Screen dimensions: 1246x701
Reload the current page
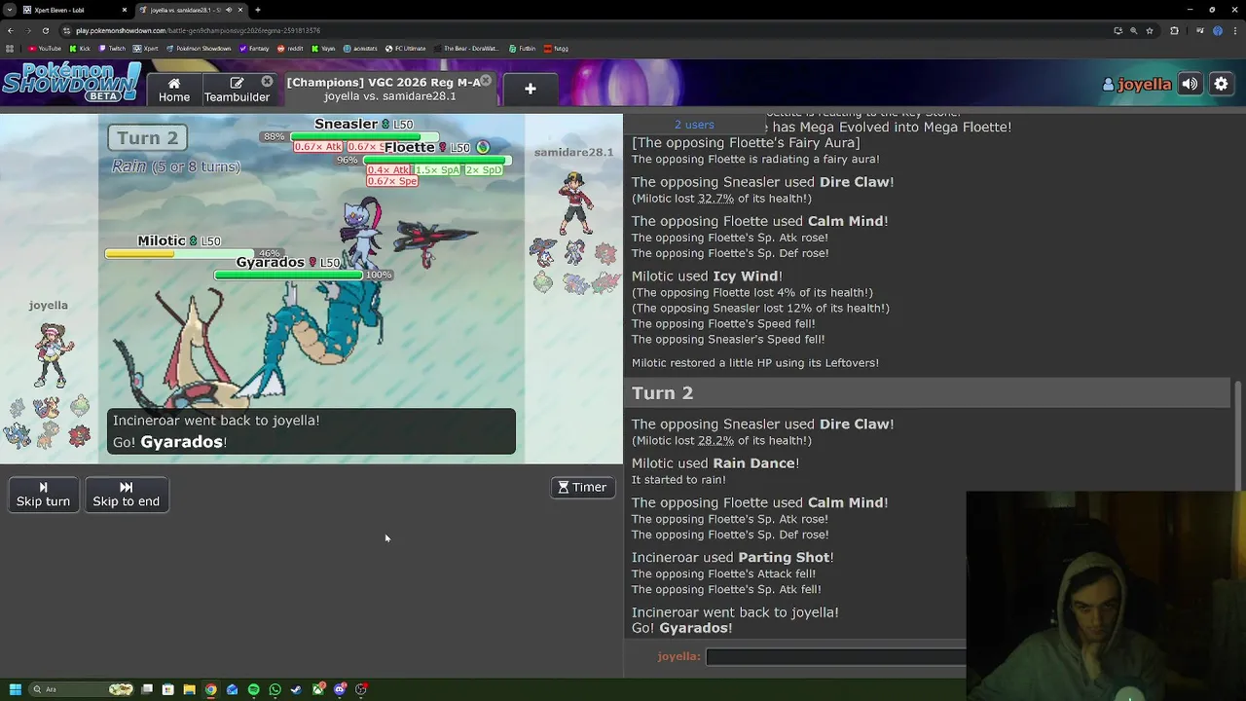click(x=45, y=30)
